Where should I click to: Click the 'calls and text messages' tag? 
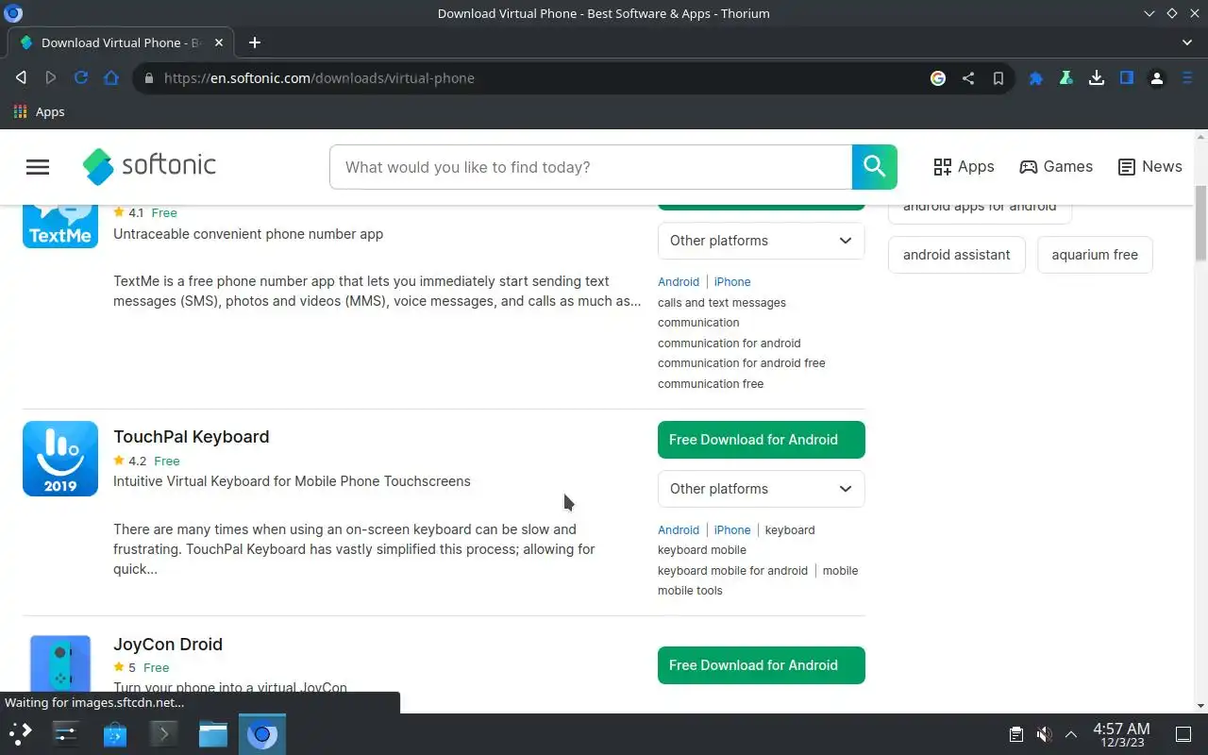722,303
